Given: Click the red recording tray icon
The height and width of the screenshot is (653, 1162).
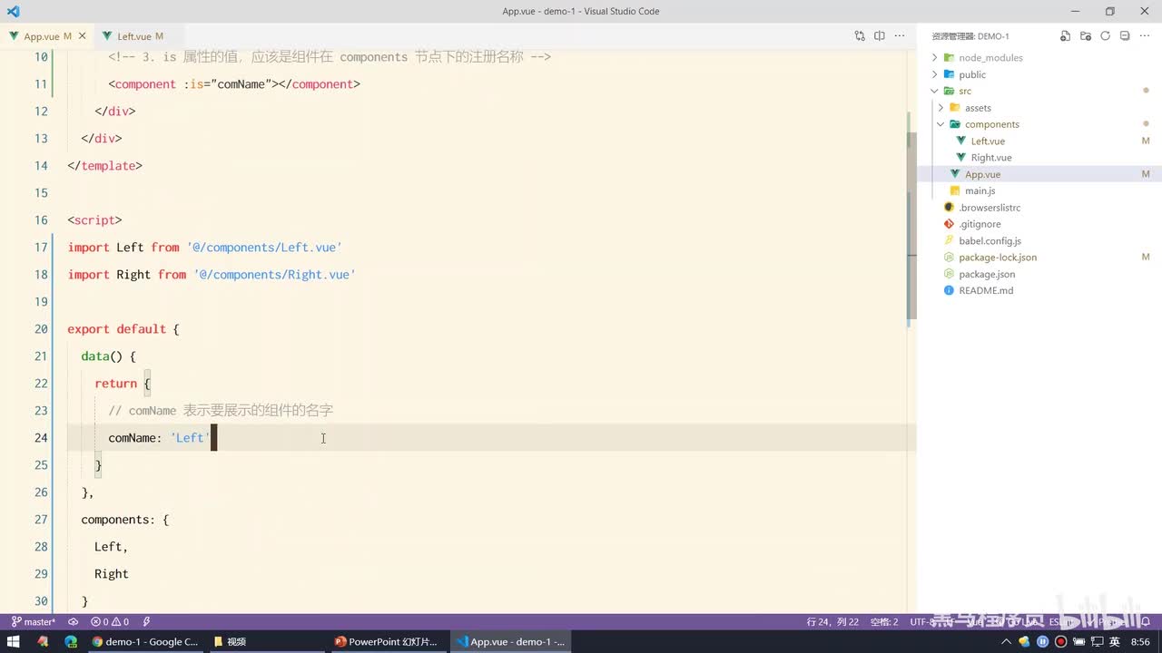Looking at the screenshot, I should (1060, 641).
